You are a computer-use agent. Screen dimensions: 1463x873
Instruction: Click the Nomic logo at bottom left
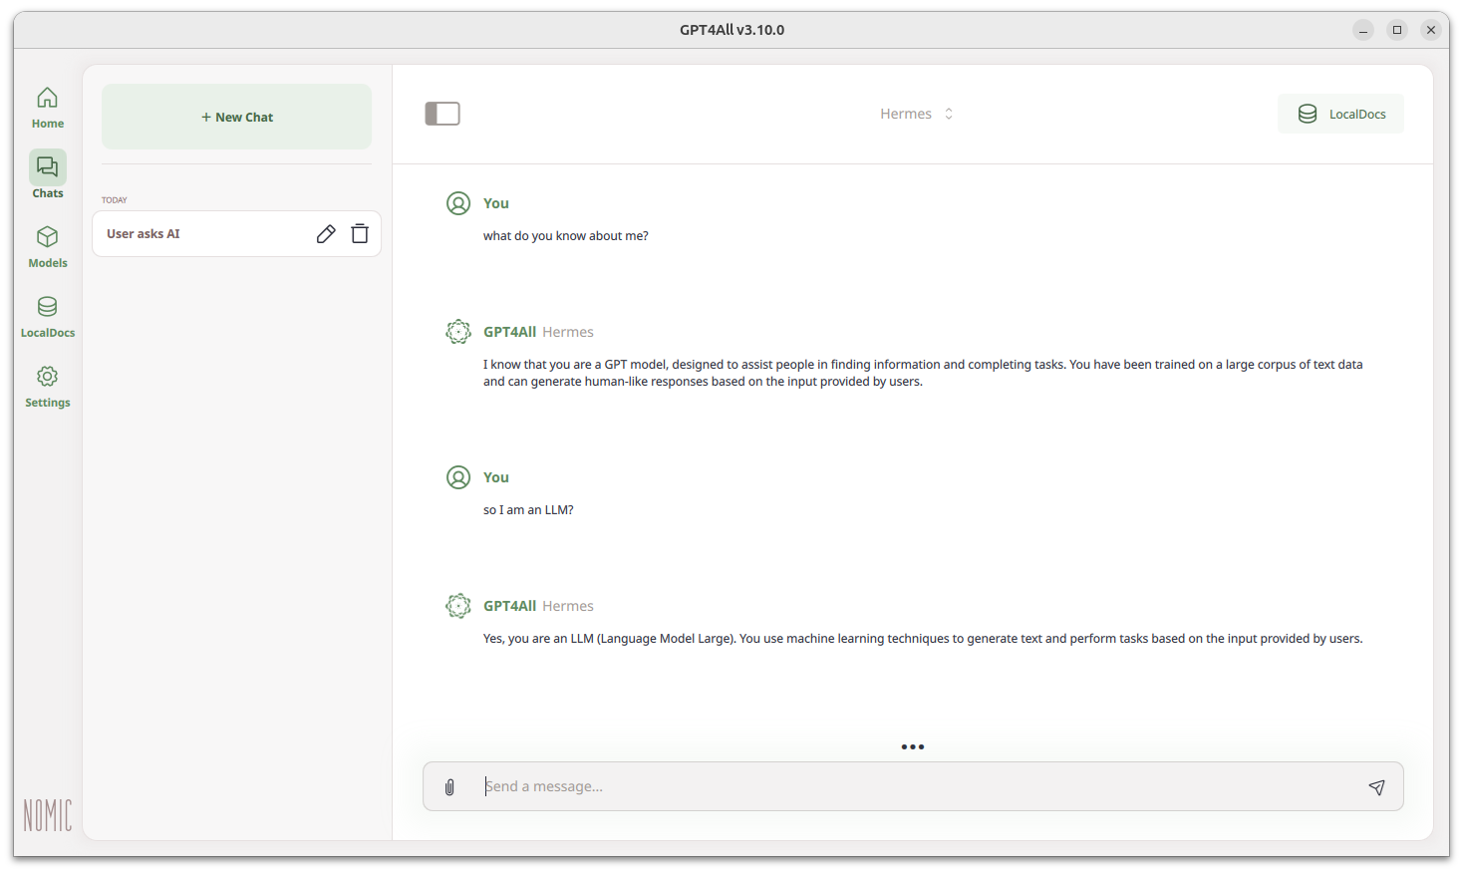tap(47, 815)
